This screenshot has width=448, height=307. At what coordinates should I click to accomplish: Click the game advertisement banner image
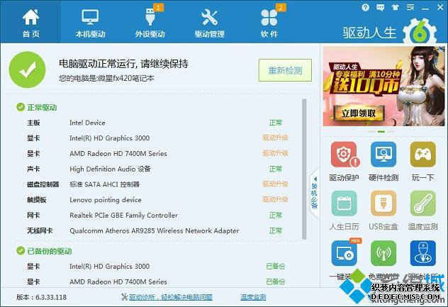(383, 86)
